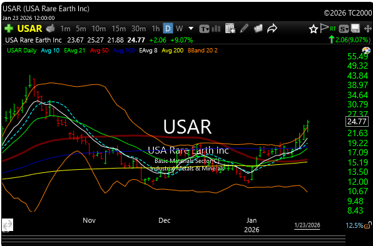Viewport: 373px width, 246px height.
Task: Select the Weekly (W) time frame
Action: point(180,29)
